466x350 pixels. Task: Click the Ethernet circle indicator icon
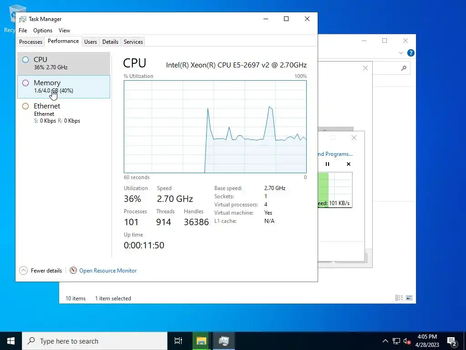click(25, 106)
